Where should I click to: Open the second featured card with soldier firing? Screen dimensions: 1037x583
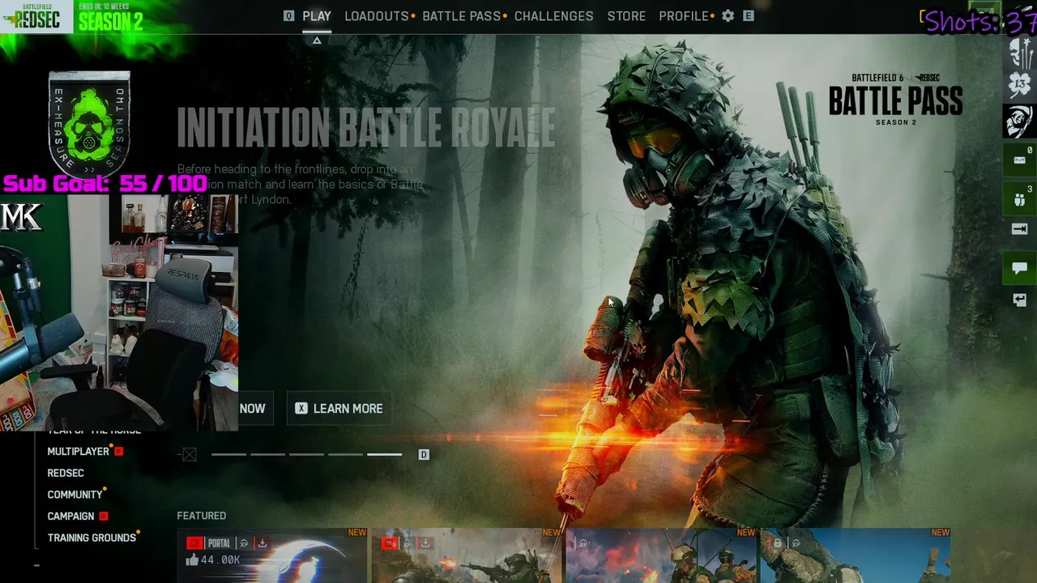click(x=467, y=555)
